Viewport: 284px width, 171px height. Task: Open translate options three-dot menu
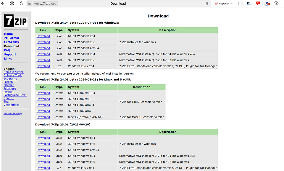click(238, 4)
